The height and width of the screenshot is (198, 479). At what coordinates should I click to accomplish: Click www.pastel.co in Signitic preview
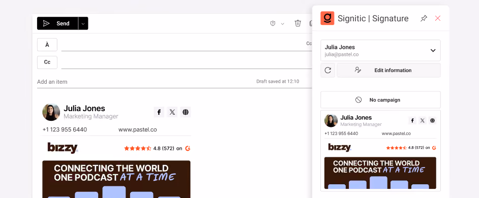pyautogui.click(x=396, y=134)
